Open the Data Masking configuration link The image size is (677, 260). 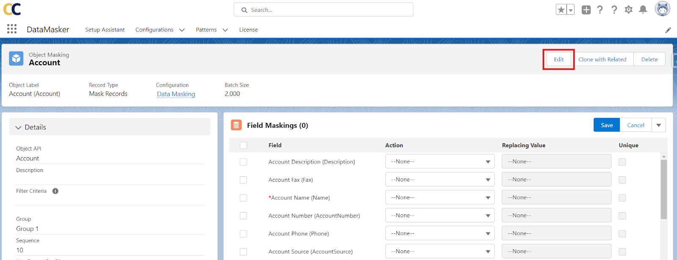pyautogui.click(x=176, y=94)
